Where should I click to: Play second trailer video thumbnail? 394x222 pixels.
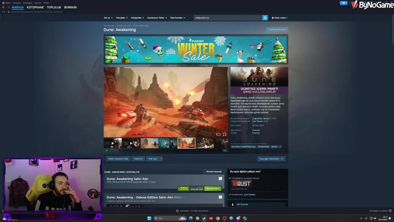pos(131,143)
